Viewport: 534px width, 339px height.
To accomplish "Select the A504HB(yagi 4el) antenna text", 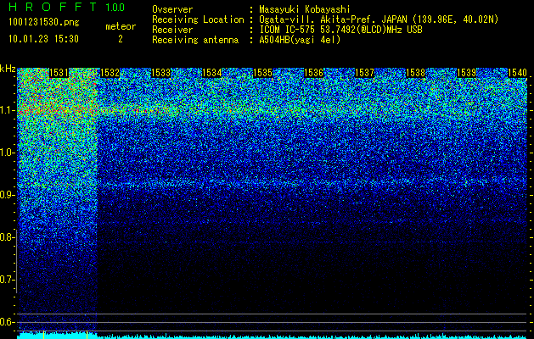I will [300, 40].
